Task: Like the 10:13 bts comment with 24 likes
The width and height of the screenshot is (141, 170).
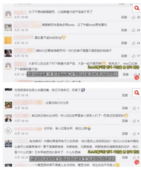Action: 134,43
